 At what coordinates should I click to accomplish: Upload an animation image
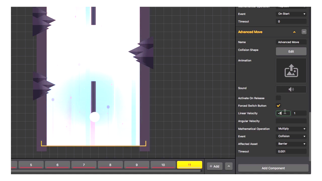(x=291, y=71)
